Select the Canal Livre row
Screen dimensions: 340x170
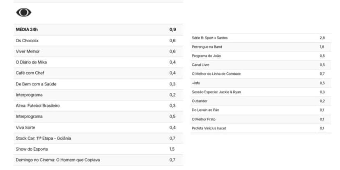click(261, 65)
